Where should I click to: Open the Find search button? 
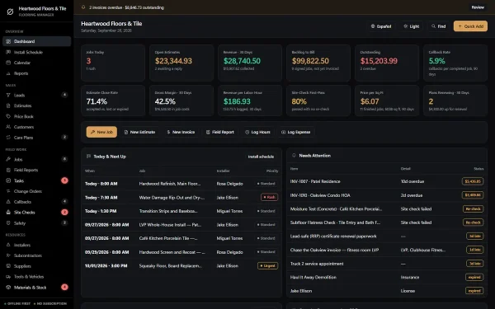coord(439,26)
